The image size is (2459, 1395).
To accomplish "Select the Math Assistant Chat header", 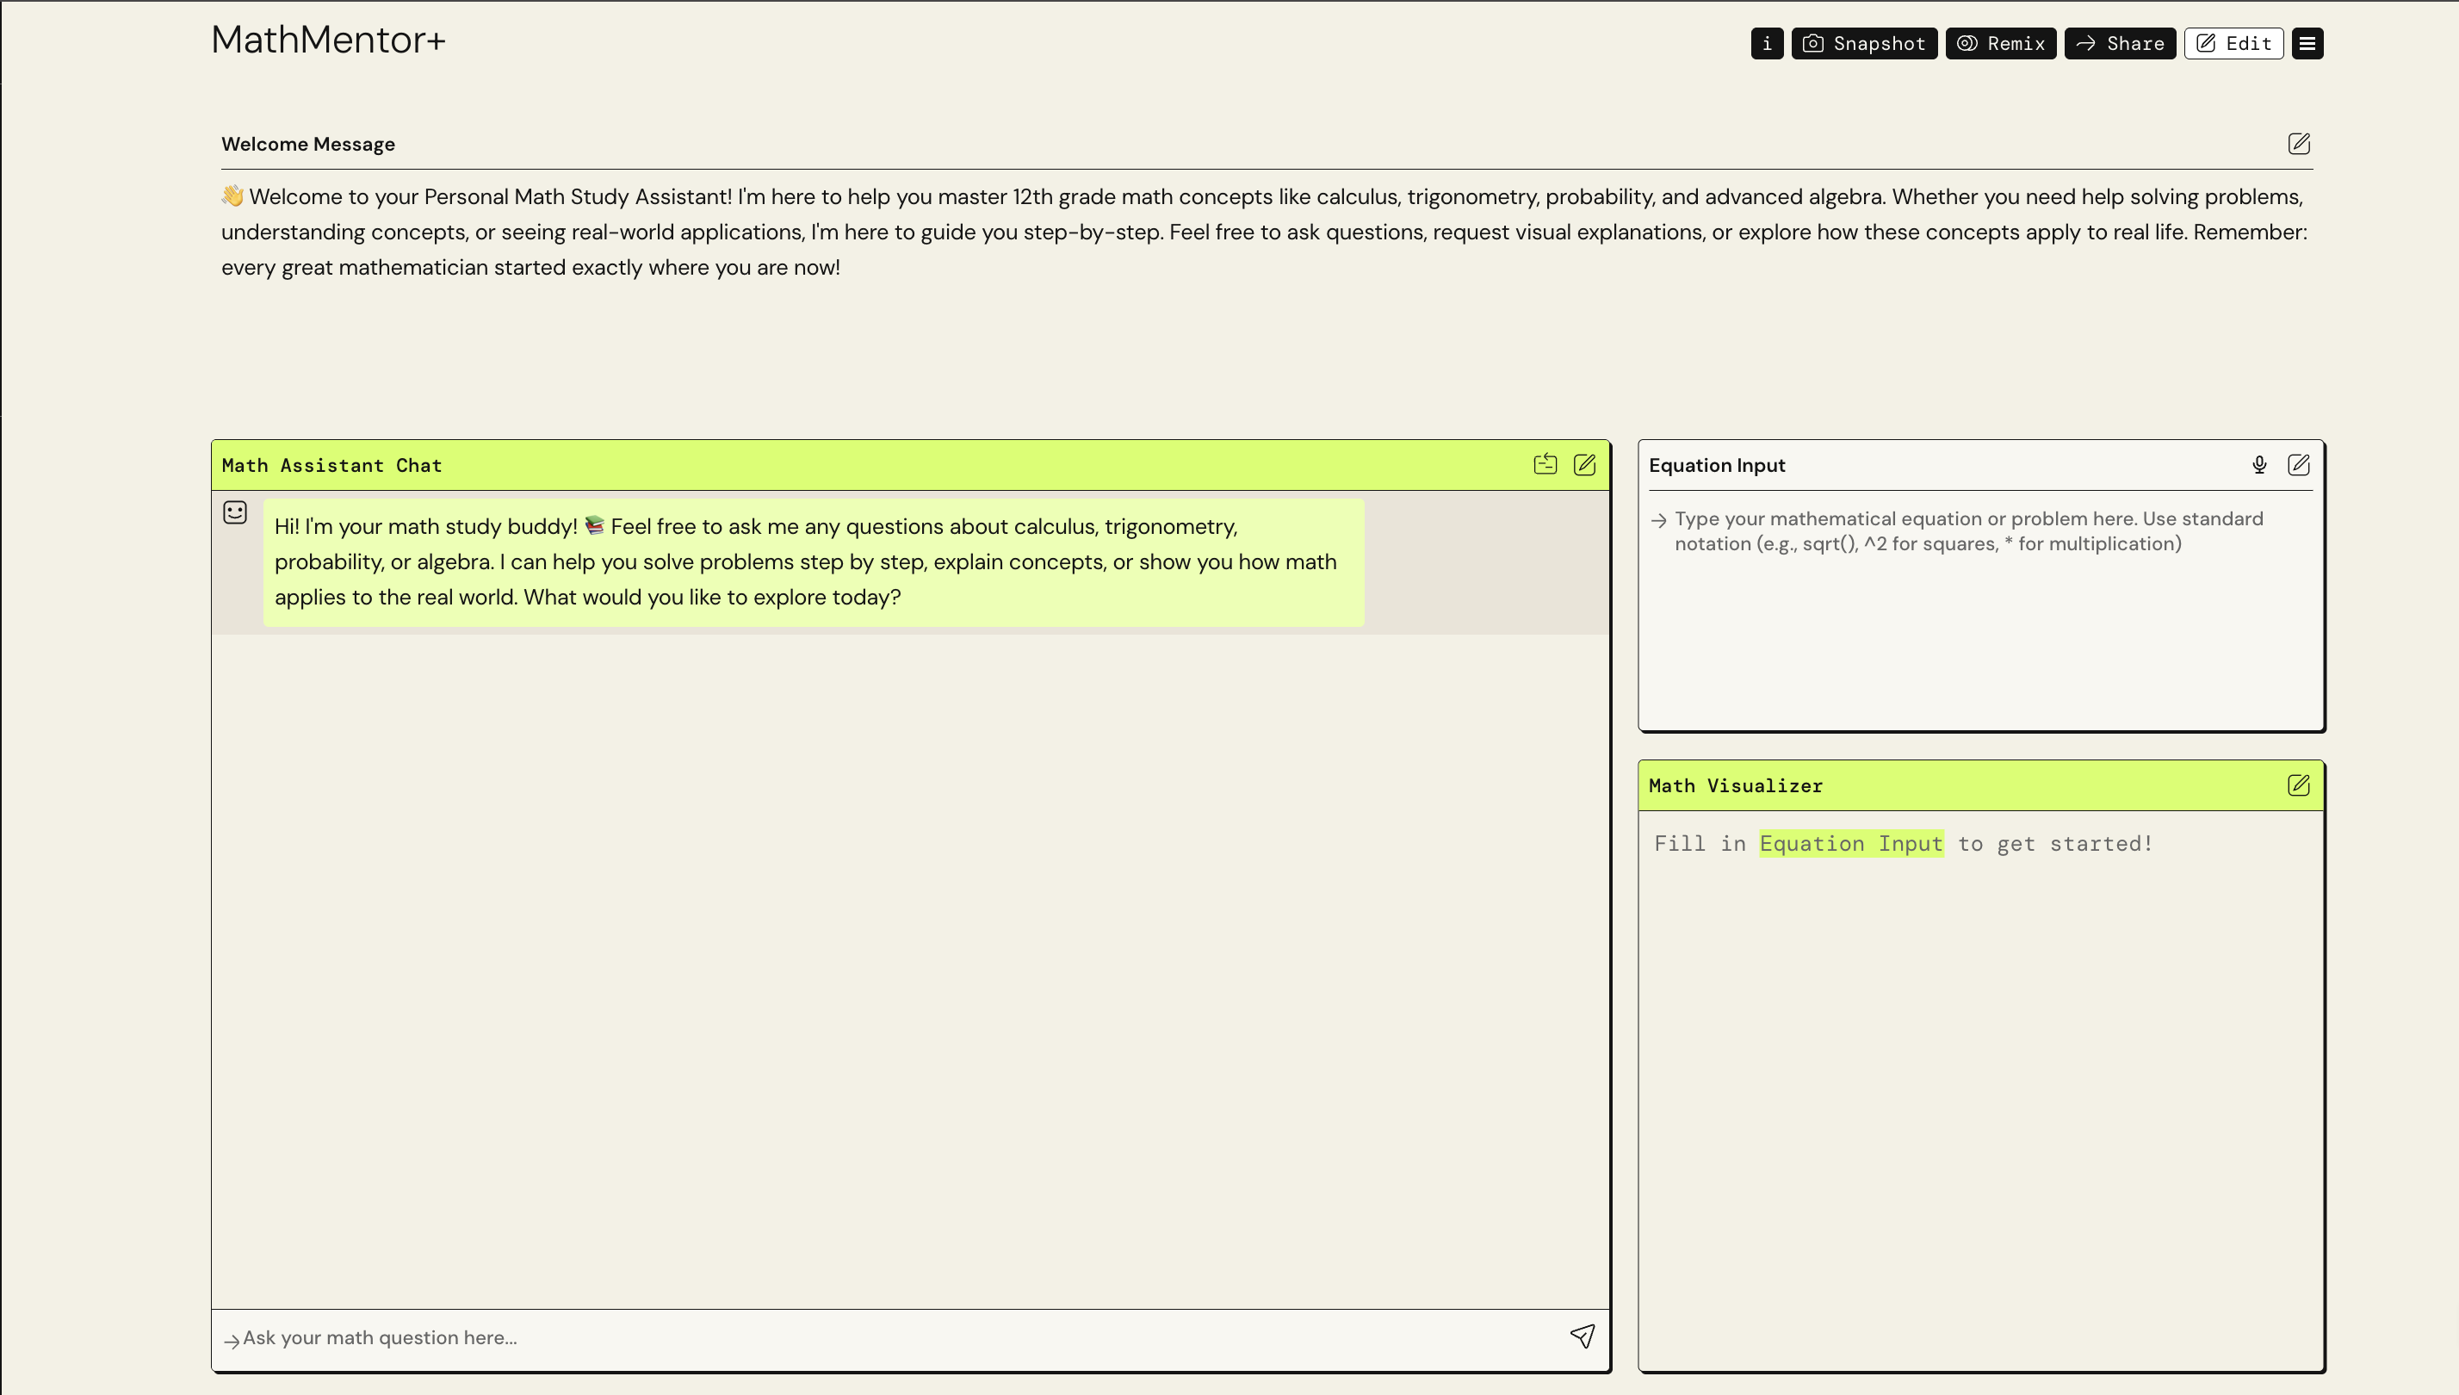I will (331, 466).
